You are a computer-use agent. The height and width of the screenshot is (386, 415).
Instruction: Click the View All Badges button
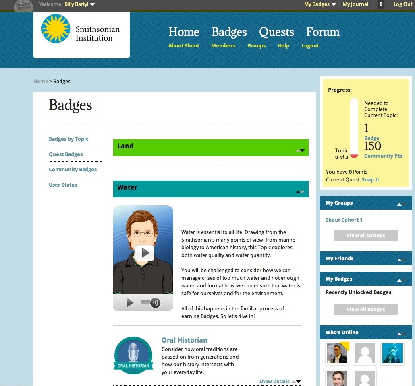[365, 309]
